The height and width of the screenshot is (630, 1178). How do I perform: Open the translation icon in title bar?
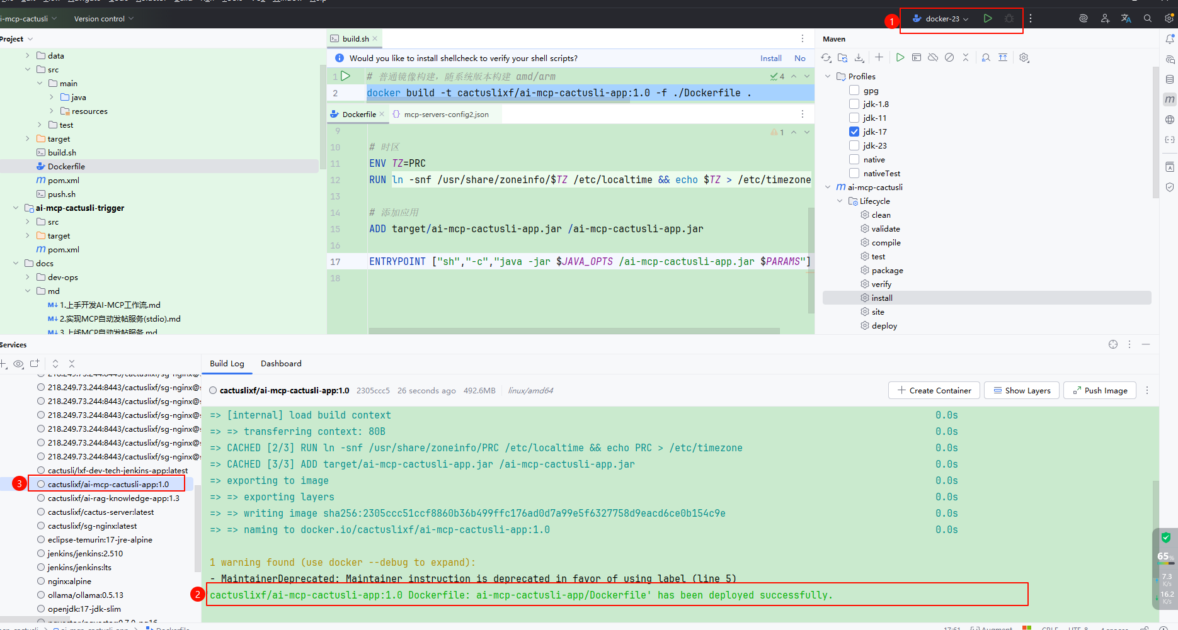pyautogui.click(x=1126, y=18)
